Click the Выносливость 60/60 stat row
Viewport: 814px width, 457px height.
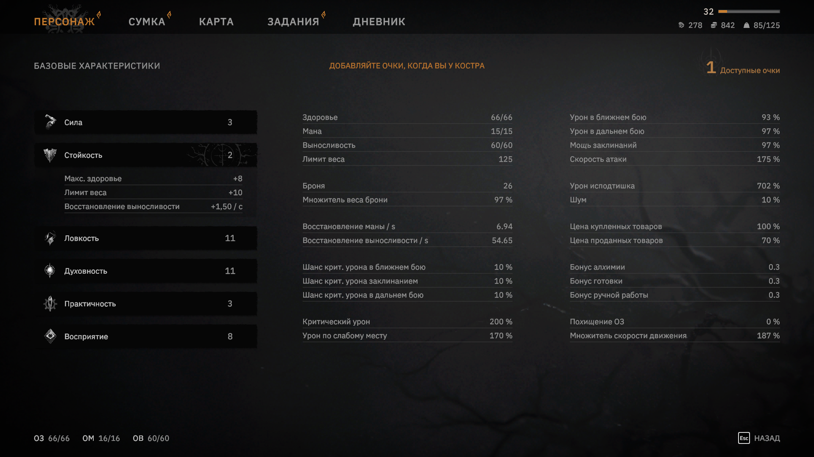click(407, 145)
